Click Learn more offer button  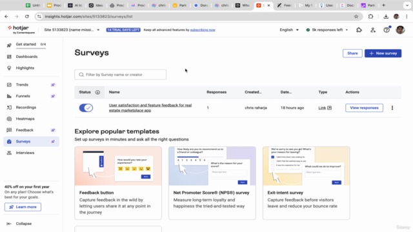(23, 207)
